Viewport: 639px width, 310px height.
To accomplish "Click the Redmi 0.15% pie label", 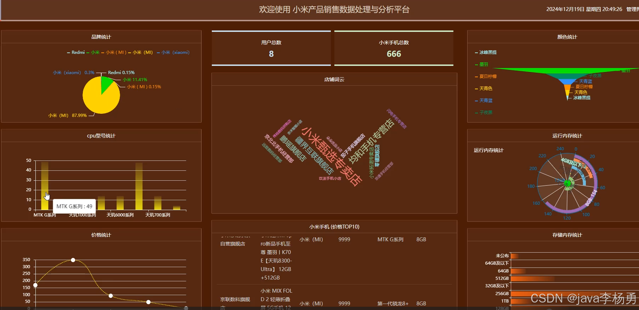I will [121, 73].
